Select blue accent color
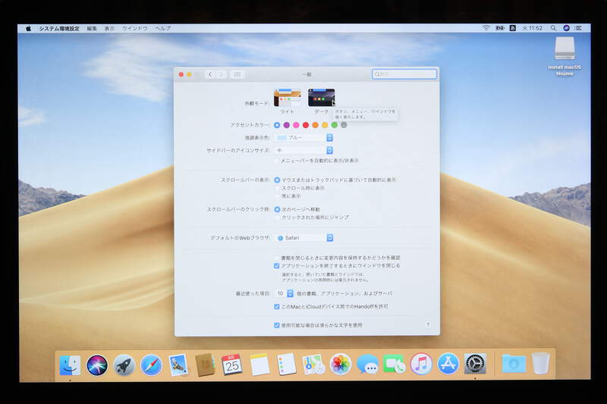The height and width of the screenshot is (404, 607). (277, 125)
